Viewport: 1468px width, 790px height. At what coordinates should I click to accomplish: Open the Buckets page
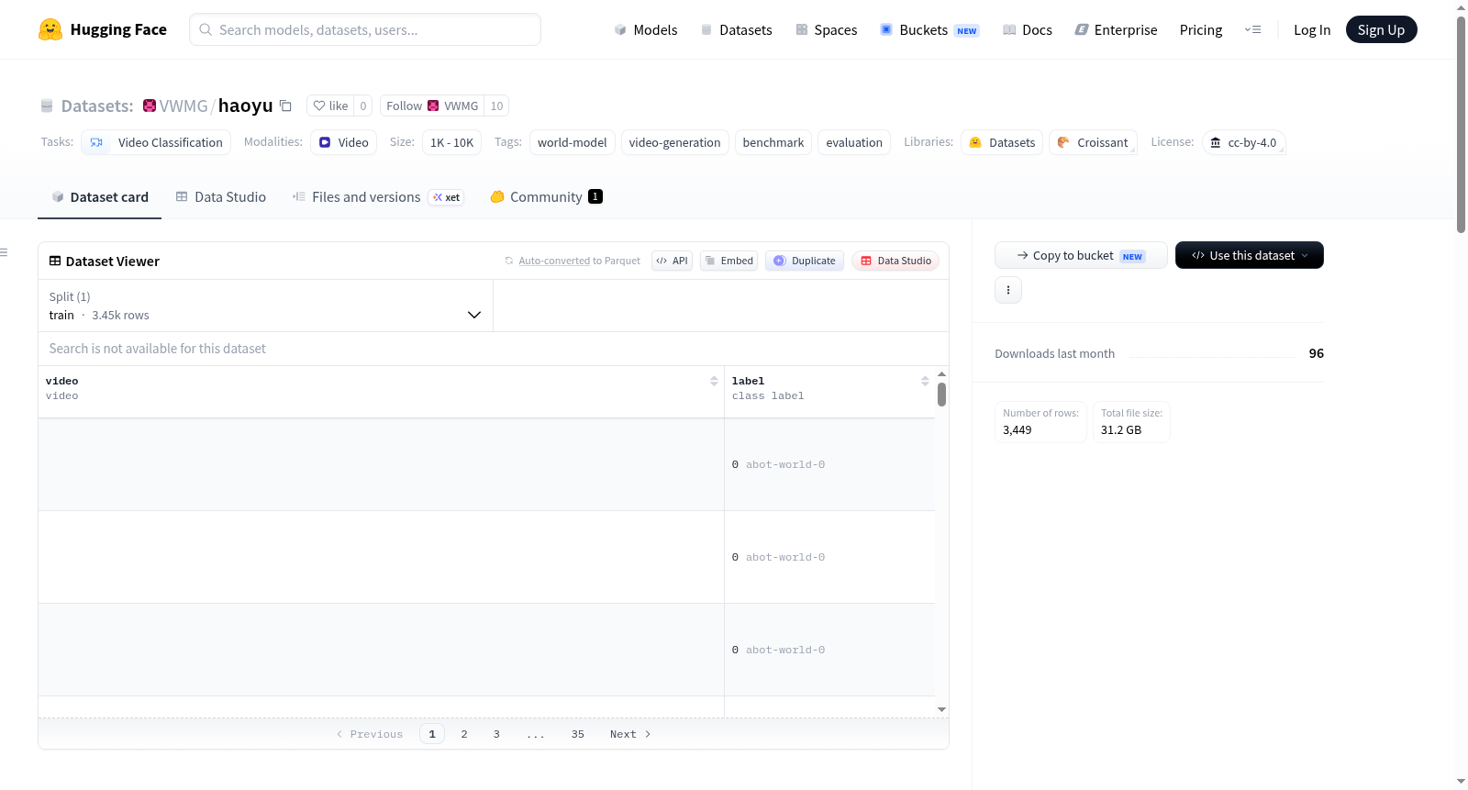(929, 29)
